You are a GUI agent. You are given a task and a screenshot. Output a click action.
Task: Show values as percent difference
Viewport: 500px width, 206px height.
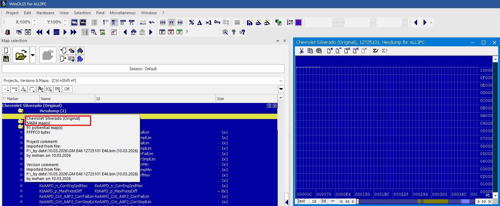click(192, 22)
